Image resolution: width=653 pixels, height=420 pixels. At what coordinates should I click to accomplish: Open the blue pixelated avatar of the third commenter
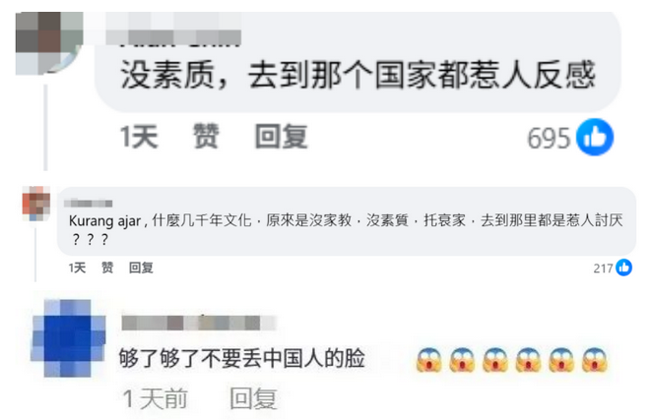click(x=69, y=338)
